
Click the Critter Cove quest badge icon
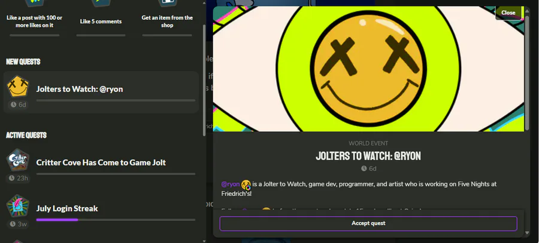tap(18, 160)
